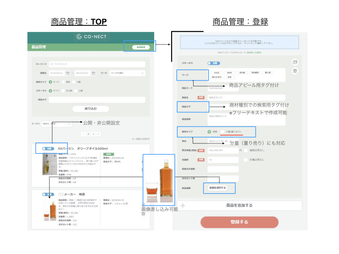Select the SALE mark tag
Image resolution: width=339 pixels, height=254 pixels.
[217, 72]
